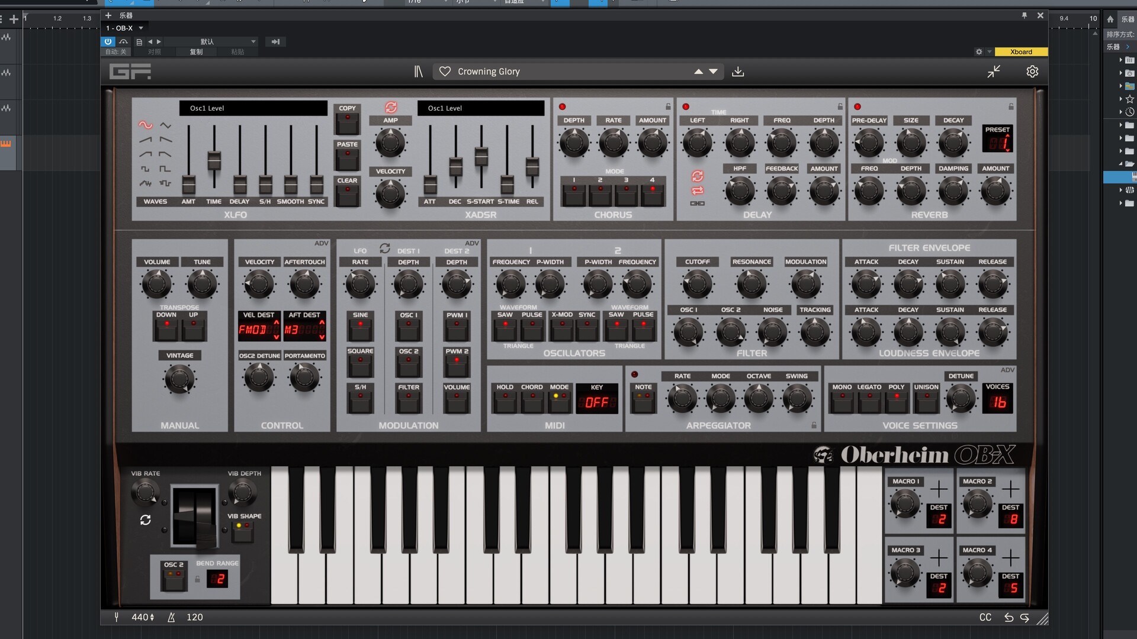Toggle UNISON voice switch
The height and width of the screenshot is (639, 1137).
(926, 402)
